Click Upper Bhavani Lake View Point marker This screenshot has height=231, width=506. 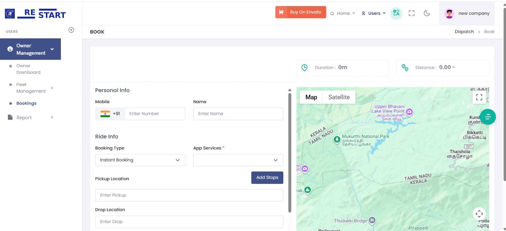pos(409,112)
